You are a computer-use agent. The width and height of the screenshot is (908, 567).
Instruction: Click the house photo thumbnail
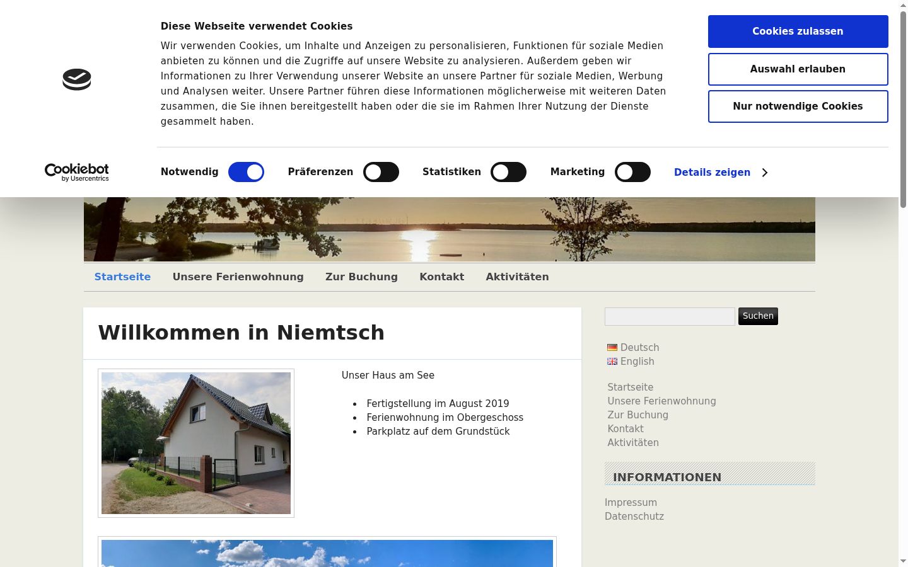(x=196, y=443)
